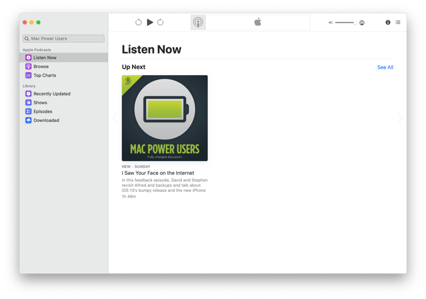Click the Shows icon in Library
Image resolution: width=426 pixels, height=299 pixels.
tap(28, 103)
